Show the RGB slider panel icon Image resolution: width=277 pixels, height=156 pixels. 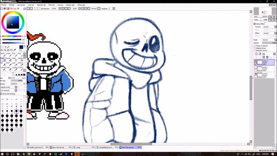(5, 9)
